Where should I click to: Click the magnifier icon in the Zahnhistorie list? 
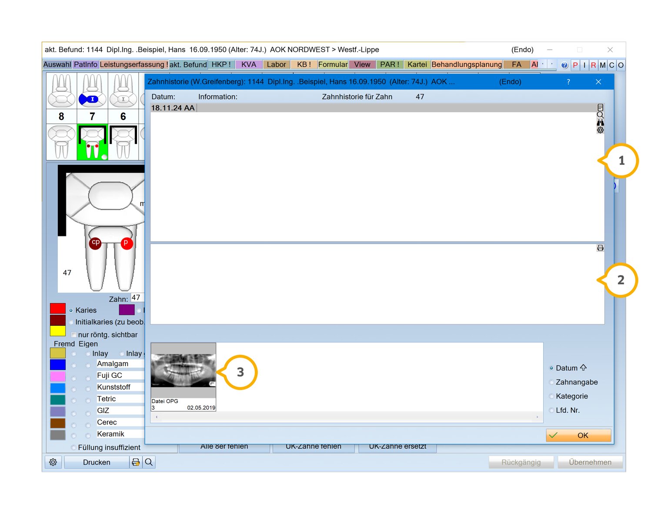coord(600,115)
